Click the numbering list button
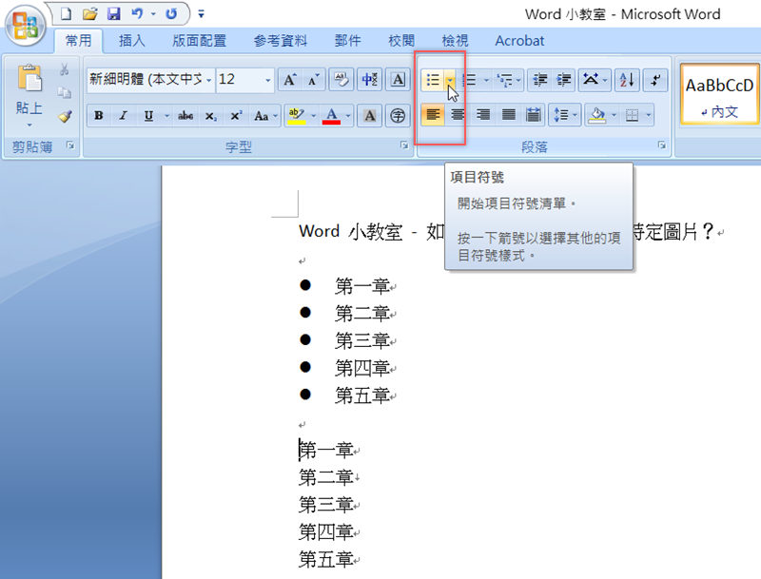The height and width of the screenshot is (579, 761). [470, 80]
